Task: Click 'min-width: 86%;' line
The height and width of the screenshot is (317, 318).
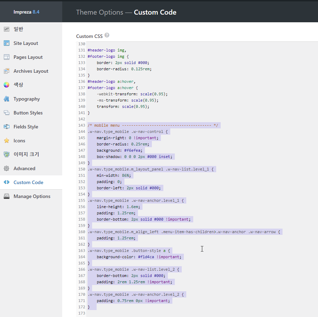Action: point(114,175)
